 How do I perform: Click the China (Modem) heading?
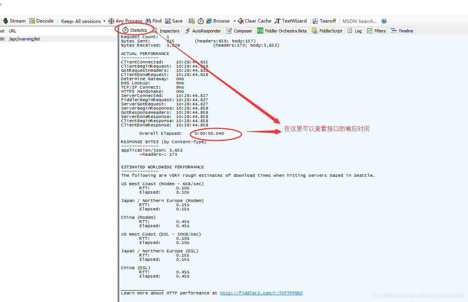(x=138, y=218)
